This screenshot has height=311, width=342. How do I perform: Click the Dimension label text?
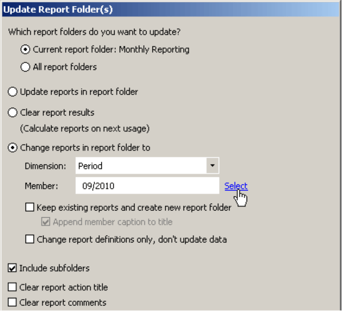pos(46,166)
